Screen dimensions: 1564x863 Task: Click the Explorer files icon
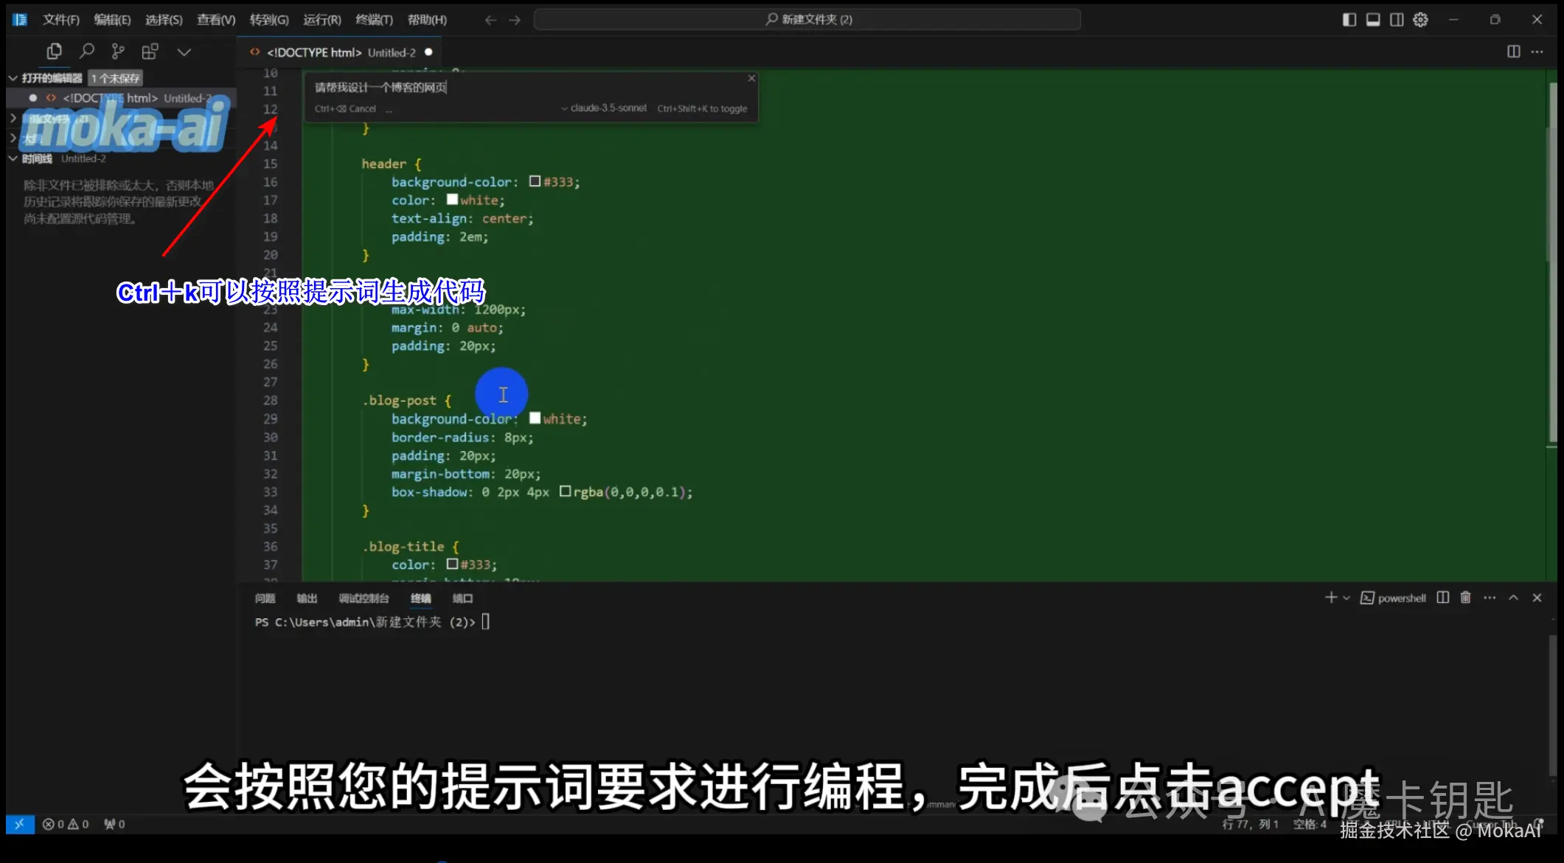[53, 52]
